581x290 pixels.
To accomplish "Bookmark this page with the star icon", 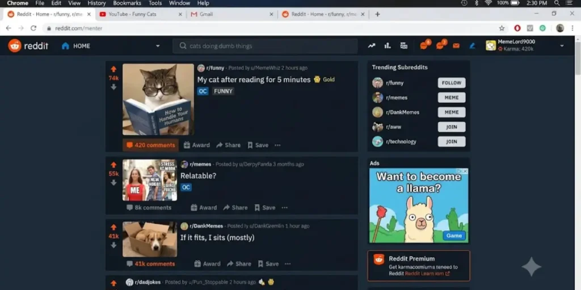I will [502, 28].
